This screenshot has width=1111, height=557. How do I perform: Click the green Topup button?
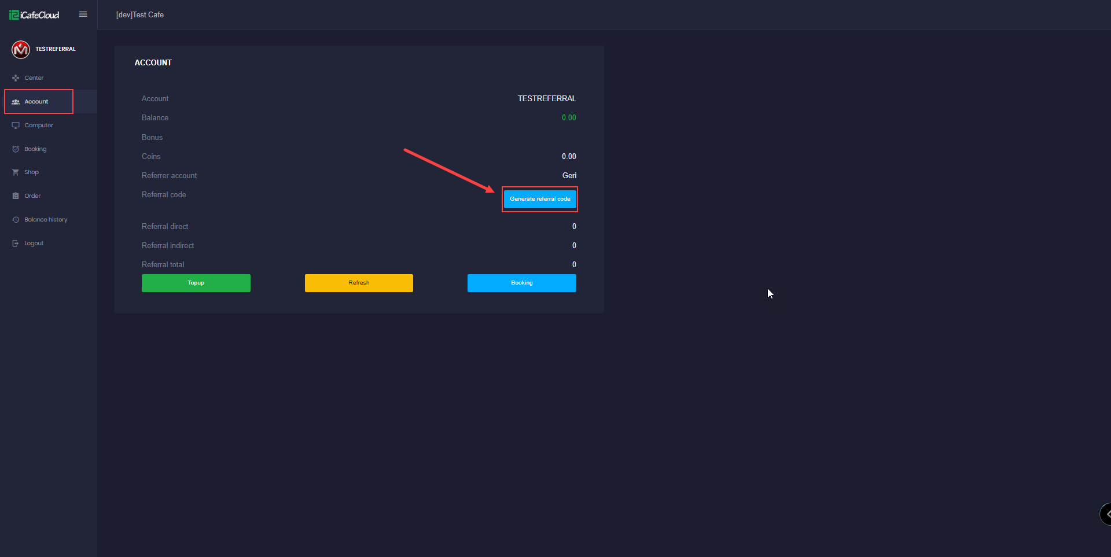[x=196, y=283]
